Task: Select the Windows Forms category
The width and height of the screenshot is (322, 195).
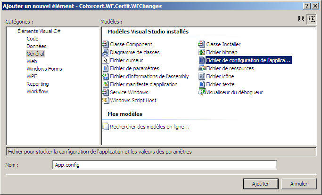Action: (x=44, y=69)
